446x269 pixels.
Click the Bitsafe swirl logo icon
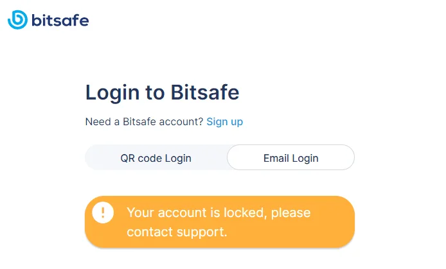click(x=17, y=20)
